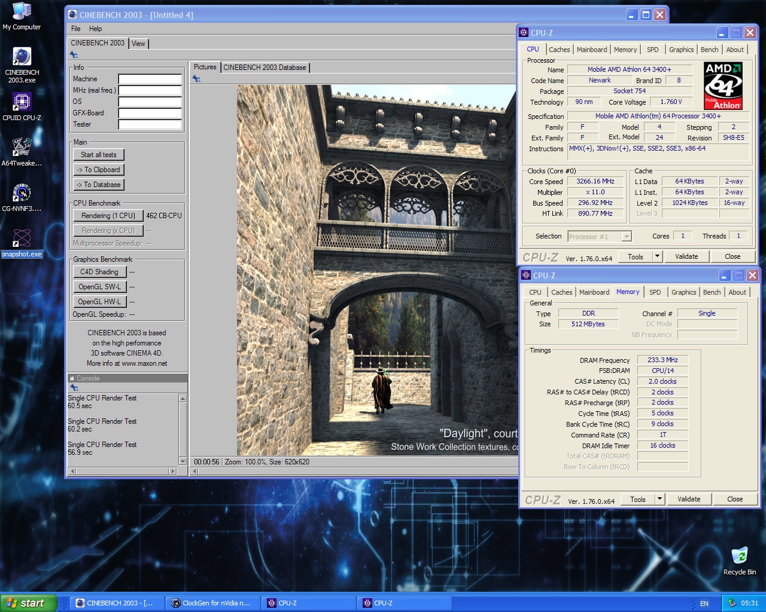Click the Tester input field

(x=150, y=124)
